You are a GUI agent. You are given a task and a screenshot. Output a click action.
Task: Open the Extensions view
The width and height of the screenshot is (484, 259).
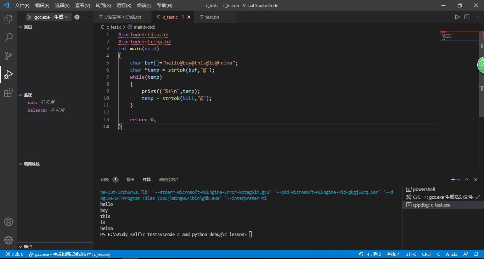[9, 93]
